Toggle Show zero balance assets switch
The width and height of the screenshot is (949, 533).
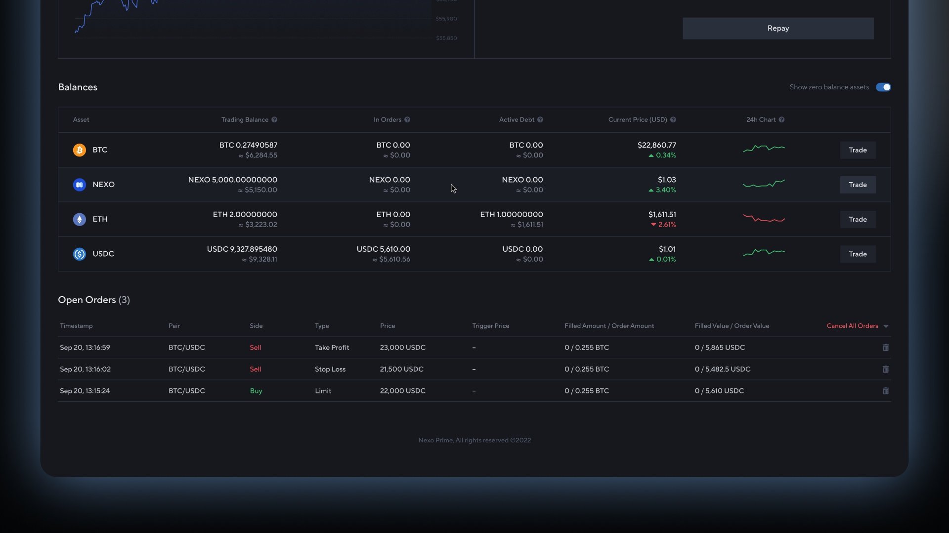point(883,87)
